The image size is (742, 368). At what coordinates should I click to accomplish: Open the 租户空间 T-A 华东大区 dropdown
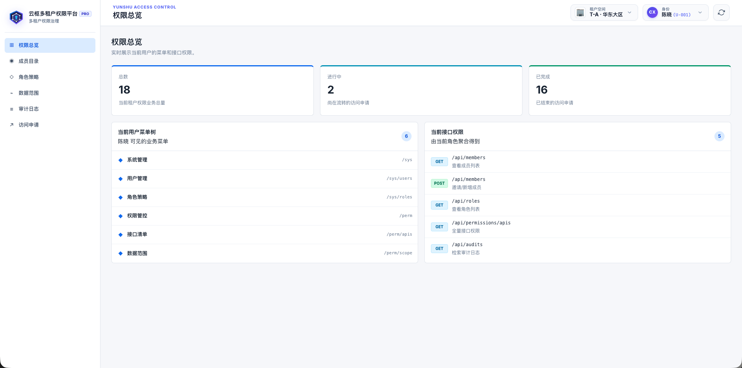click(x=604, y=12)
